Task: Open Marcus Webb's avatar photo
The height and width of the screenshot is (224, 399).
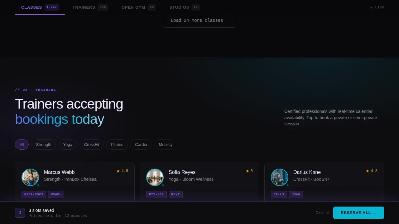Action: click(x=30, y=177)
